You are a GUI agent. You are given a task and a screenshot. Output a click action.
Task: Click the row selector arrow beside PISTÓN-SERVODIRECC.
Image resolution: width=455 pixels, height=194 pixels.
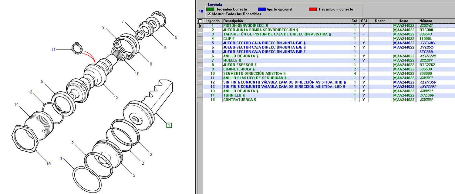tap(200, 26)
